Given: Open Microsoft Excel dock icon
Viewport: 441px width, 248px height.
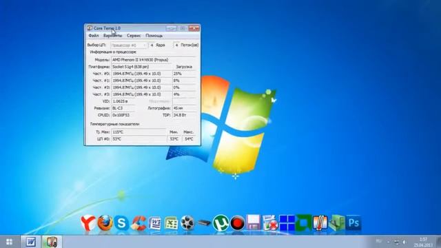Looking at the screenshot, I should [x=172, y=223].
